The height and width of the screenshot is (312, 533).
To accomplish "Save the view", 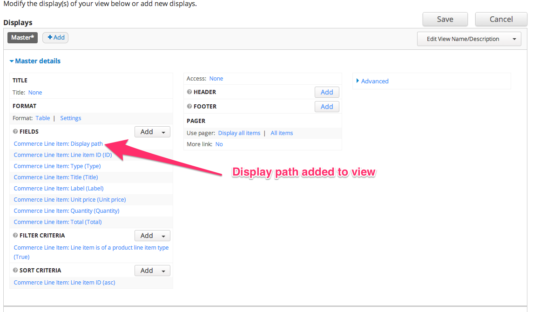I will (445, 19).
